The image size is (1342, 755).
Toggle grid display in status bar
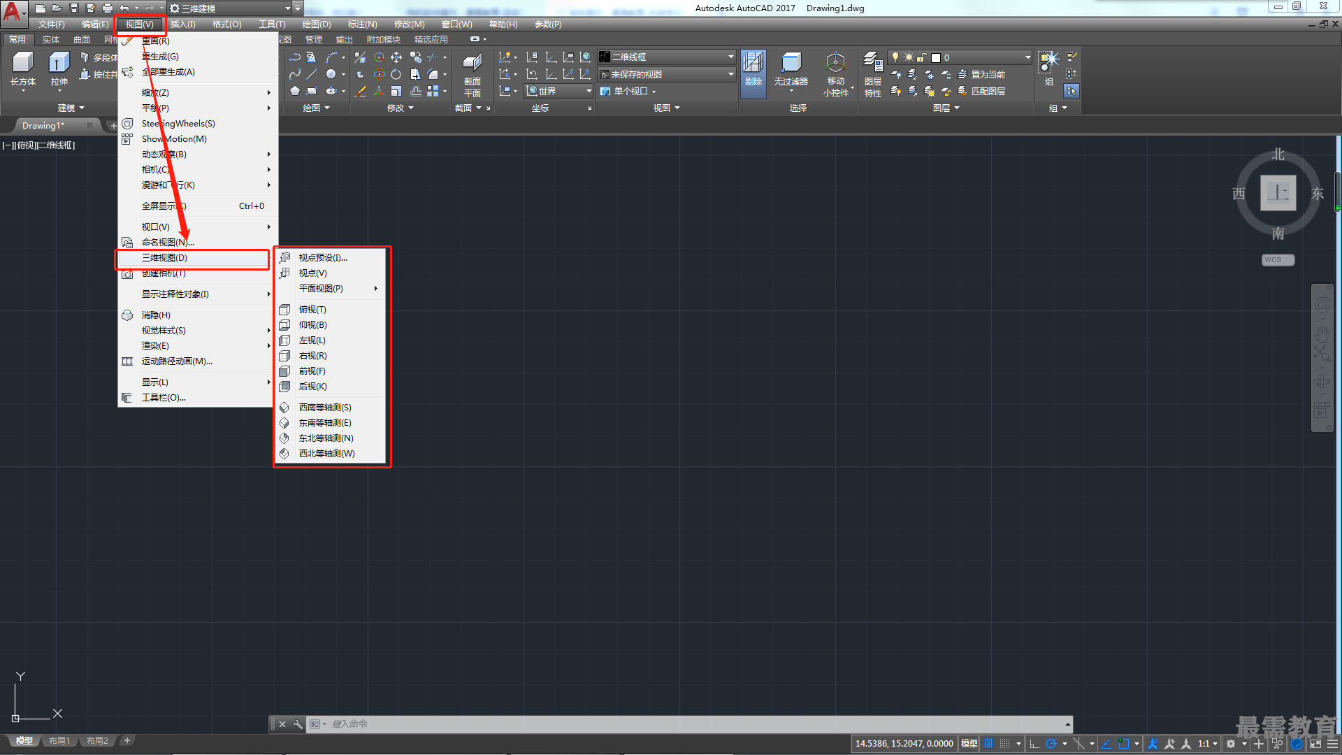click(988, 744)
